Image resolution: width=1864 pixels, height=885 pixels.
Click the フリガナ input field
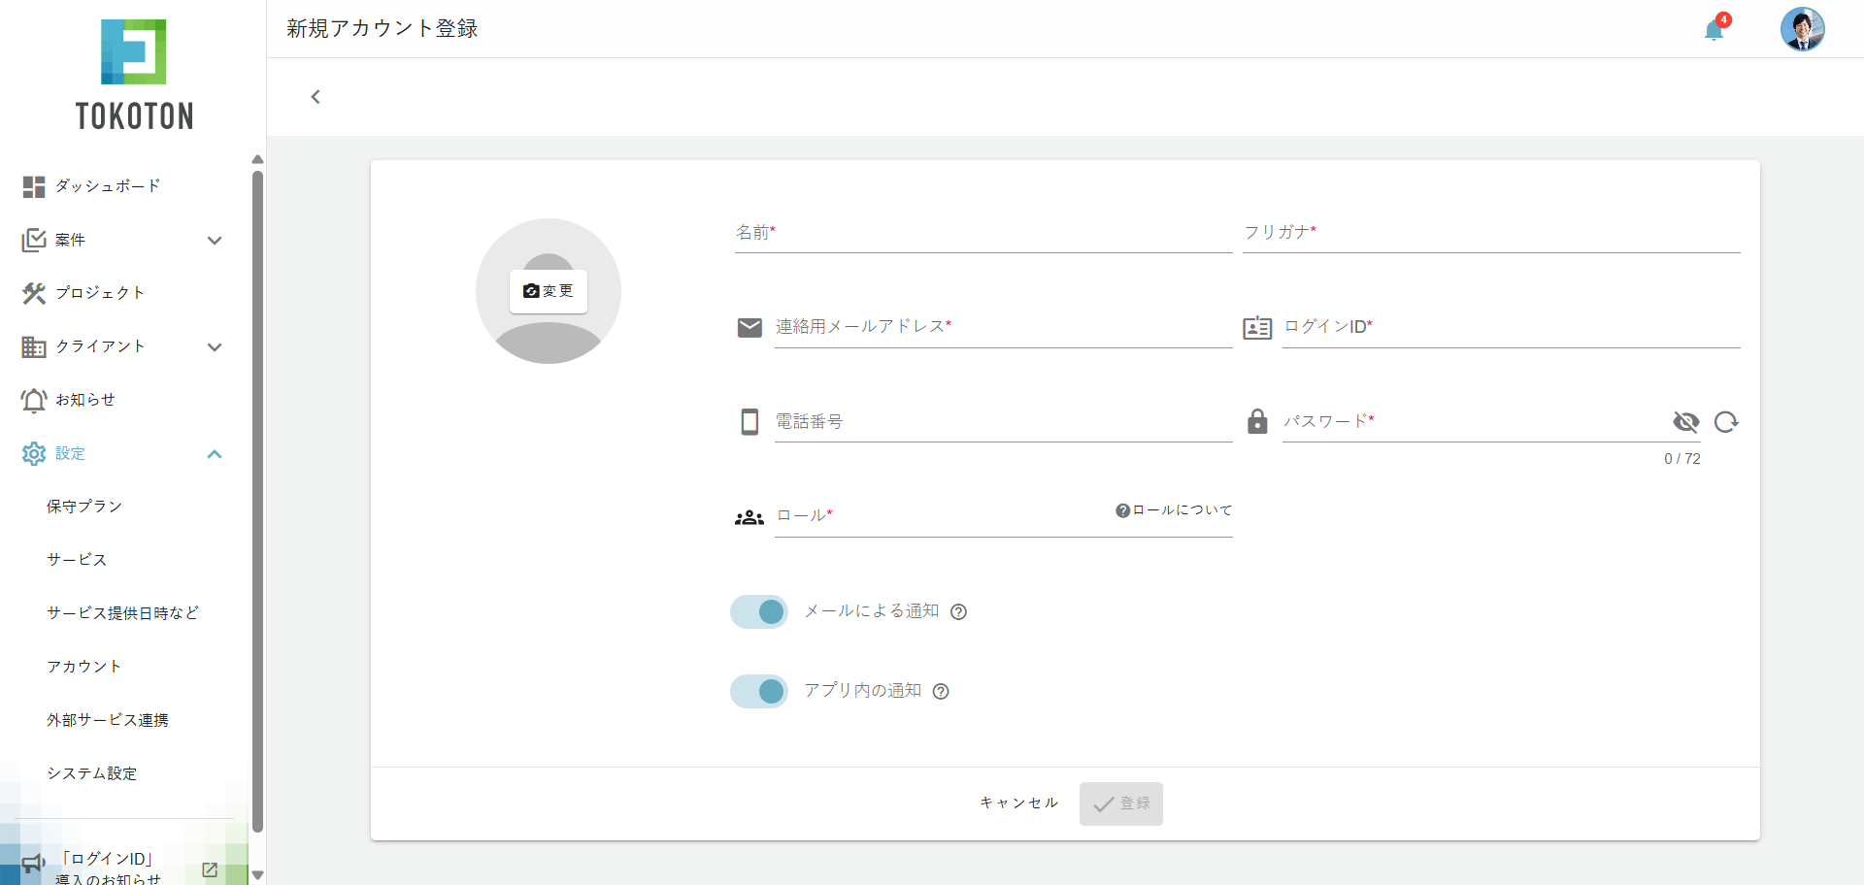pos(1491,233)
